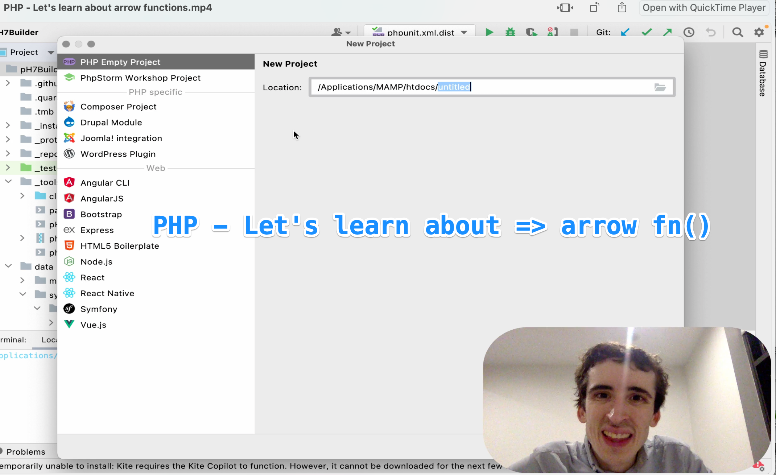
Task: Click the share icon in preview bar
Action: (622, 7)
